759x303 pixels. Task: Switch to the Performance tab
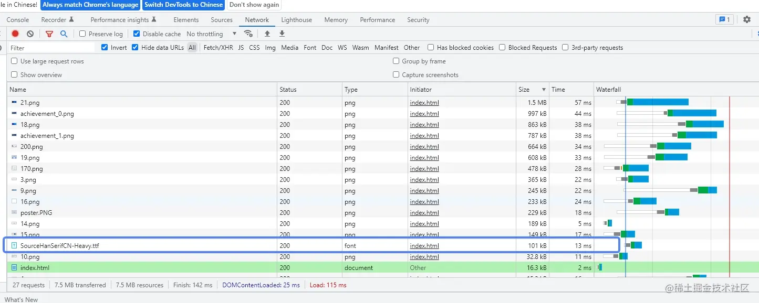[377, 19]
